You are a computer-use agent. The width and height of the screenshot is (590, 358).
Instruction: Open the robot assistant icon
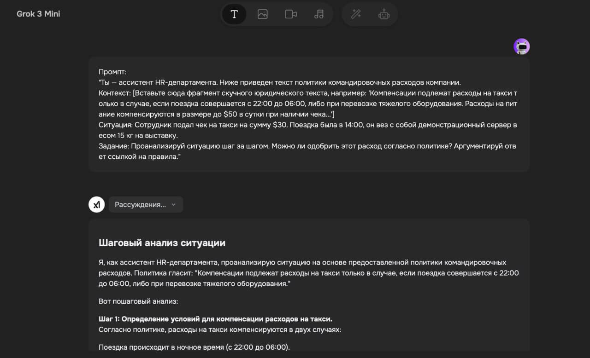point(384,14)
